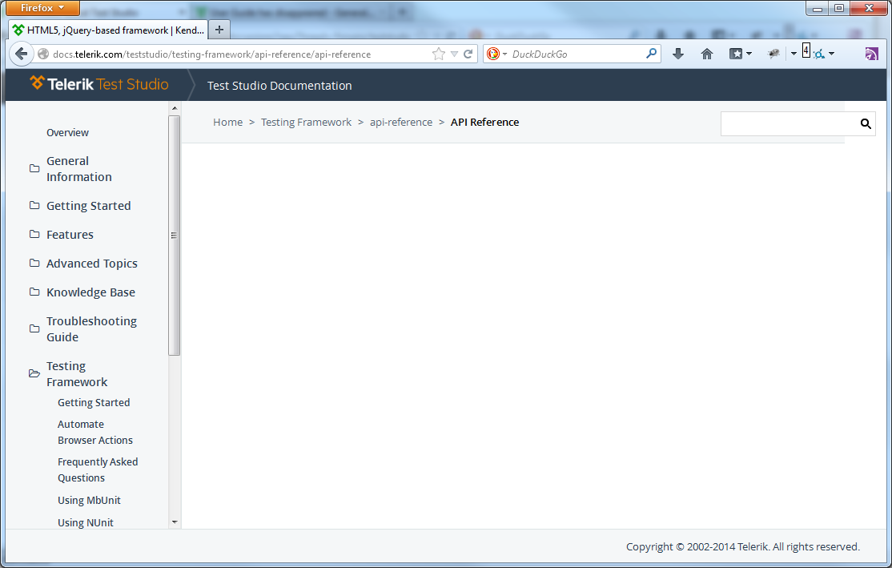The image size is (892, 568).
Task: Click the Test Studio Documentation header link
Action: click(279, 86)
